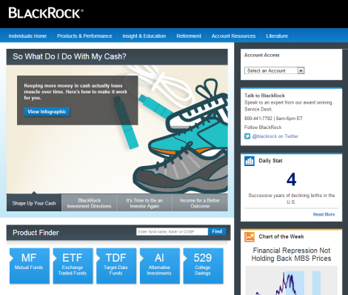Viewport: 348px width, 295px height.
Task: Click the 'Keeping more money in cash' caption
Action: [76, 92]
